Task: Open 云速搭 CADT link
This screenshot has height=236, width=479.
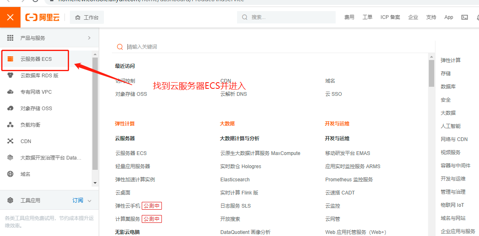Action: click(x=340, y=192)
